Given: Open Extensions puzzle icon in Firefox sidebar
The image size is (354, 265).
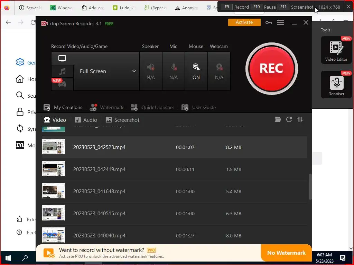Looking at the screenshot, I should [x=19, y=219].
